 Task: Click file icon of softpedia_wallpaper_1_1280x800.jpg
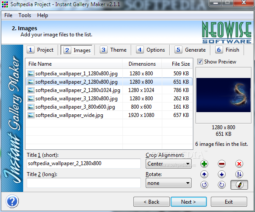coord(31,74)
